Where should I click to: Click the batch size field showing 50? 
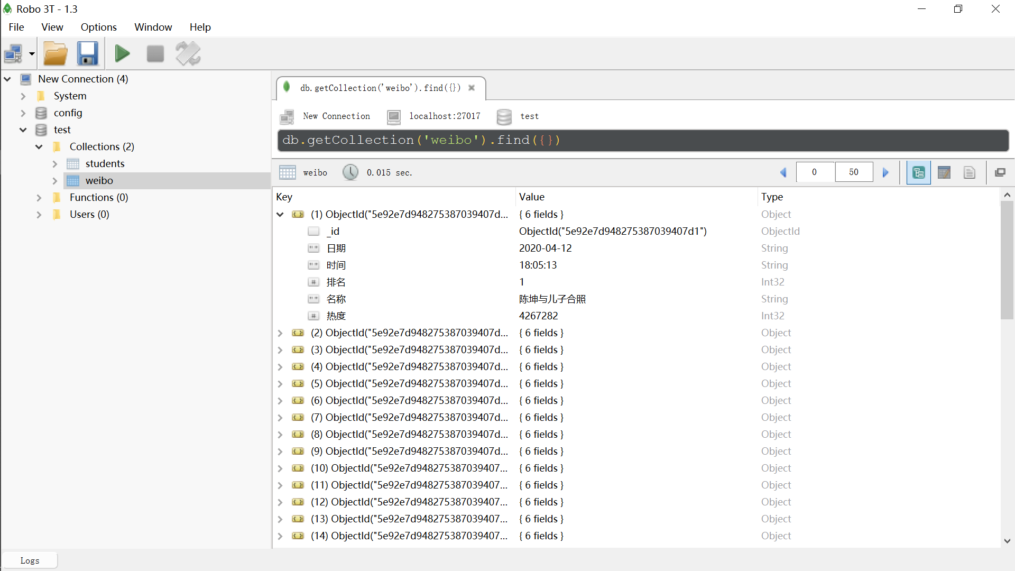tap(854, 172)
